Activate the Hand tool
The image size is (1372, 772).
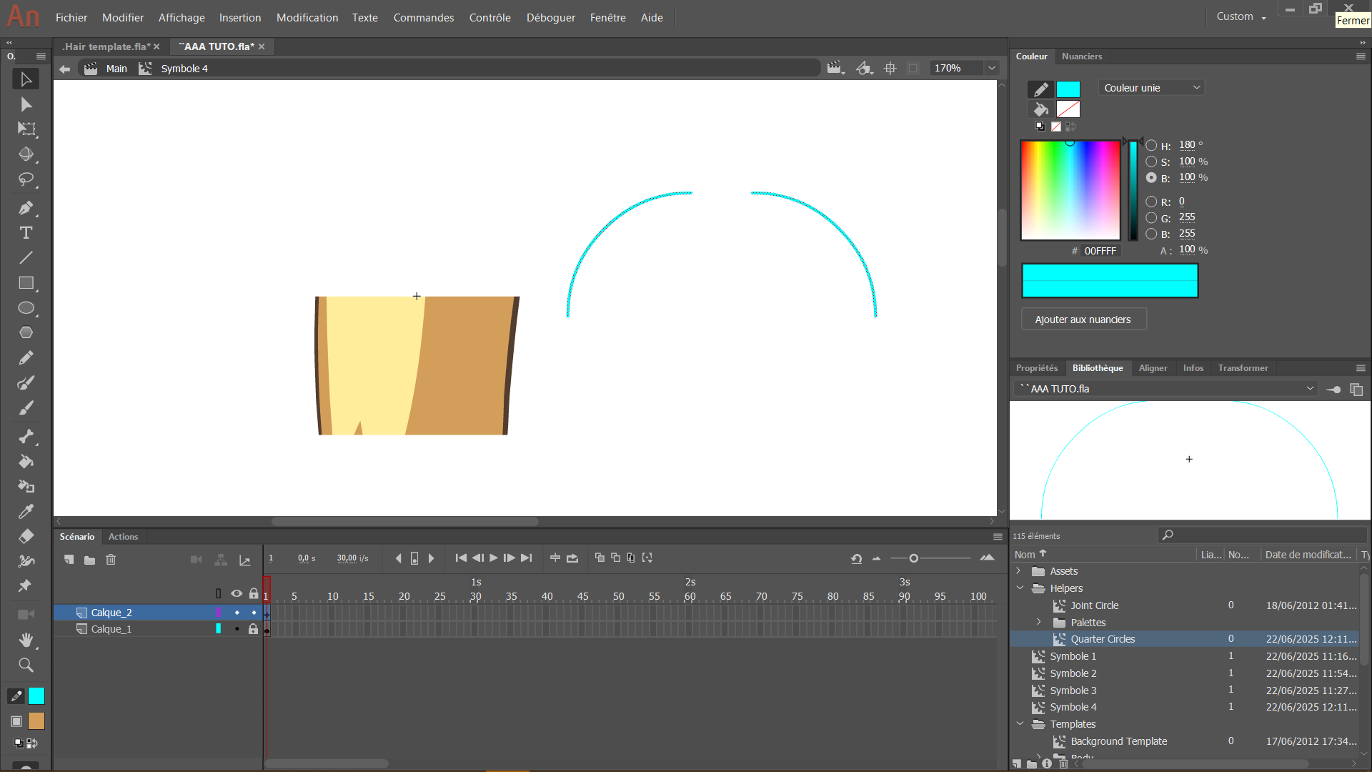(x=26, y=640)
